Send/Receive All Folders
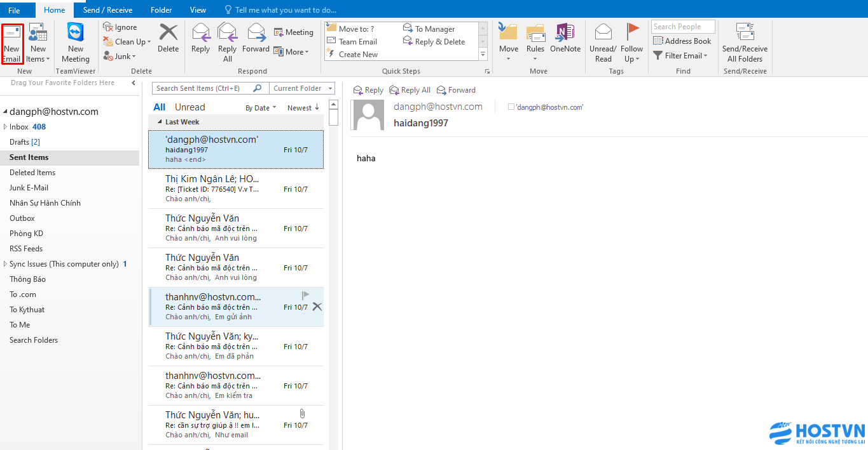 coord(745,43)
